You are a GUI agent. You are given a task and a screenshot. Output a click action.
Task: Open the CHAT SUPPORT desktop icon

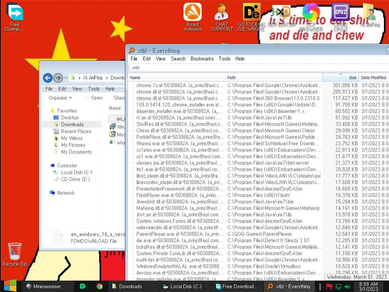[x=222, y=17]
